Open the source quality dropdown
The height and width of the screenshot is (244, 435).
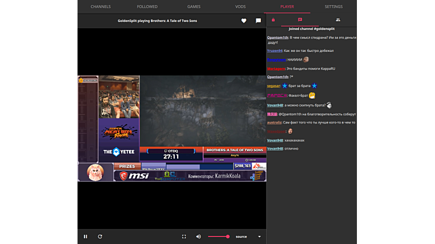(241, 237)
